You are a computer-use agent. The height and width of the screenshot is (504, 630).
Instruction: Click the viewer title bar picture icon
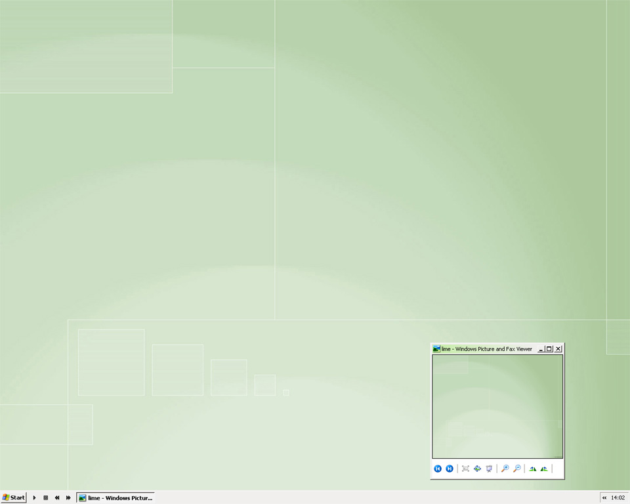tap(436, 349)
